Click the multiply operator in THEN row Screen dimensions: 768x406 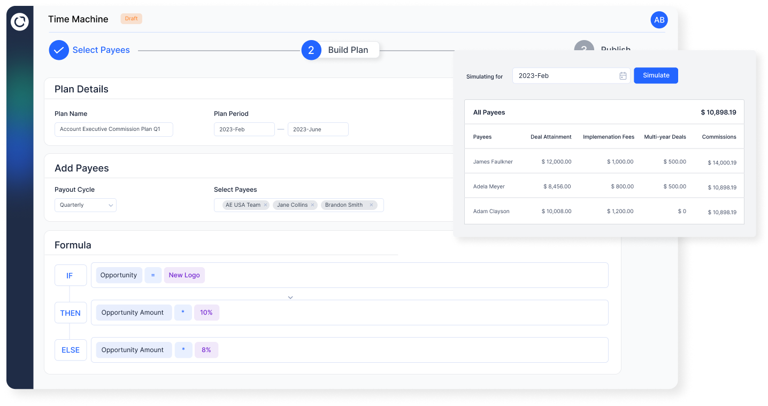[x=183, y=313]
